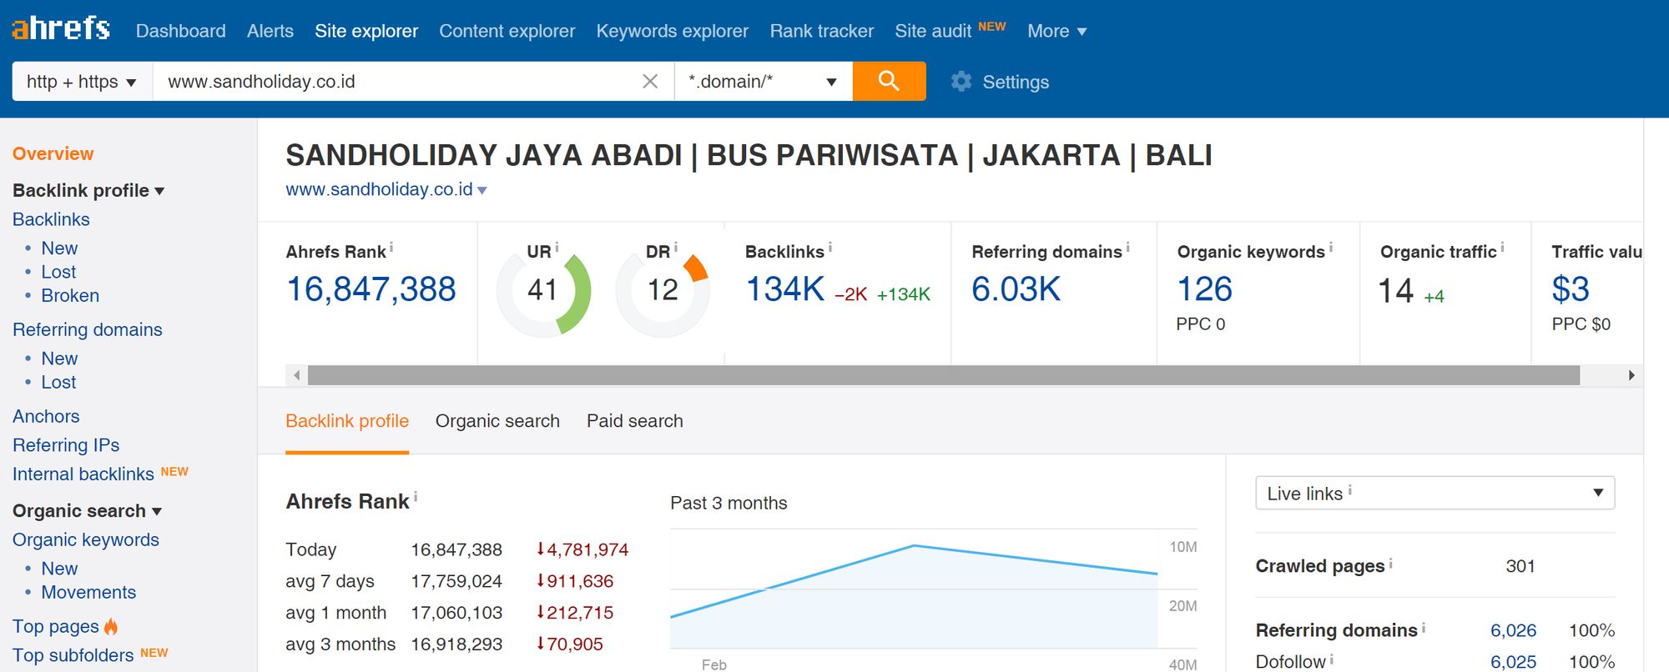Image resolution: width=1669 pixels, height=672 pixels.
Task: Click the info icon beside DR
Action: 675,248
